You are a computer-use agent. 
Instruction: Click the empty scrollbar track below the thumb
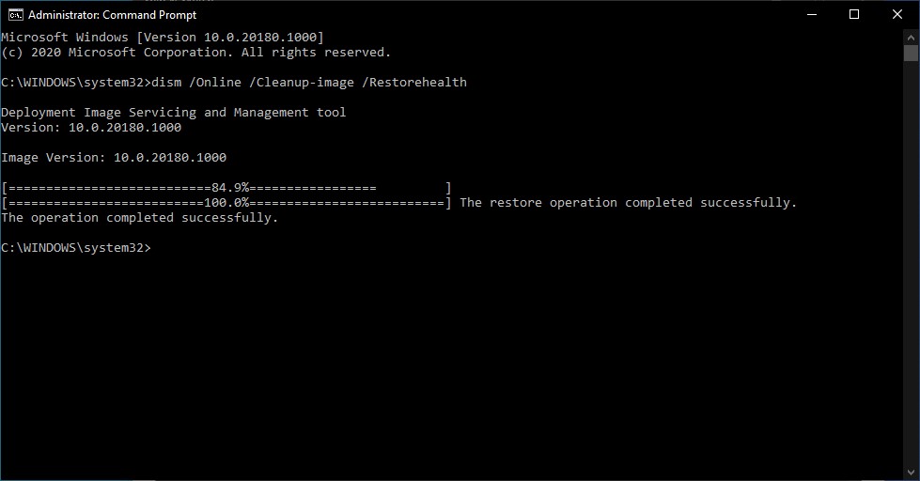click(911, 263)
